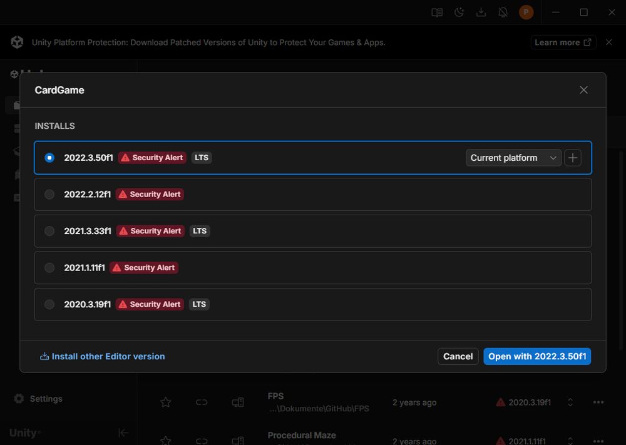
Task: Click Security Alert badge for 2022.3.50f1
Action: click(x=152, y=158)
